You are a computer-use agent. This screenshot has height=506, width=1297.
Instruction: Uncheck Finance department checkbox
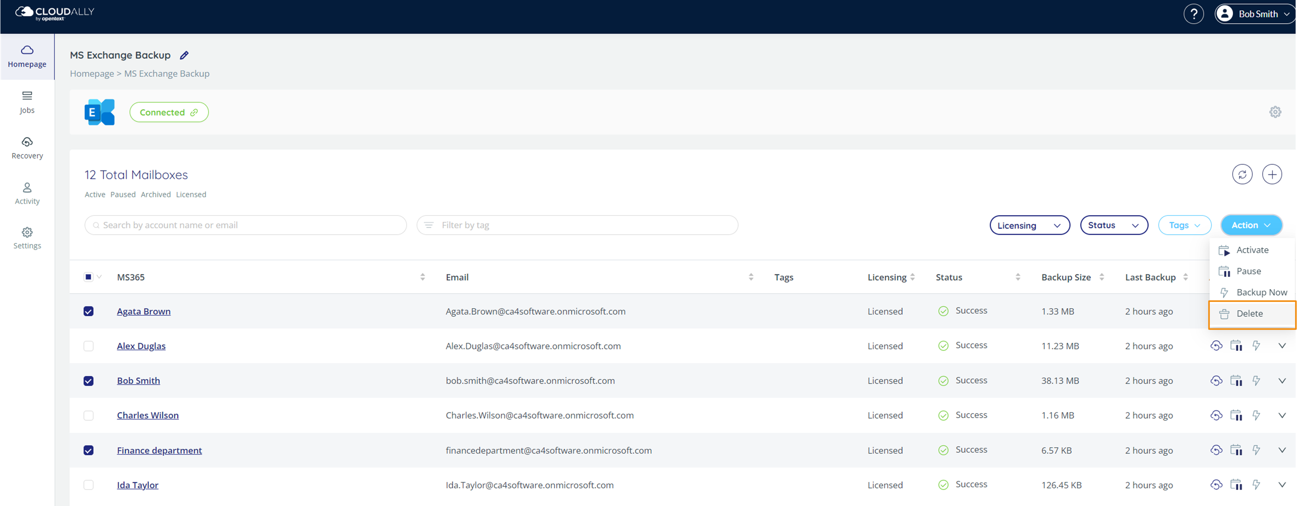coord(88,450)
